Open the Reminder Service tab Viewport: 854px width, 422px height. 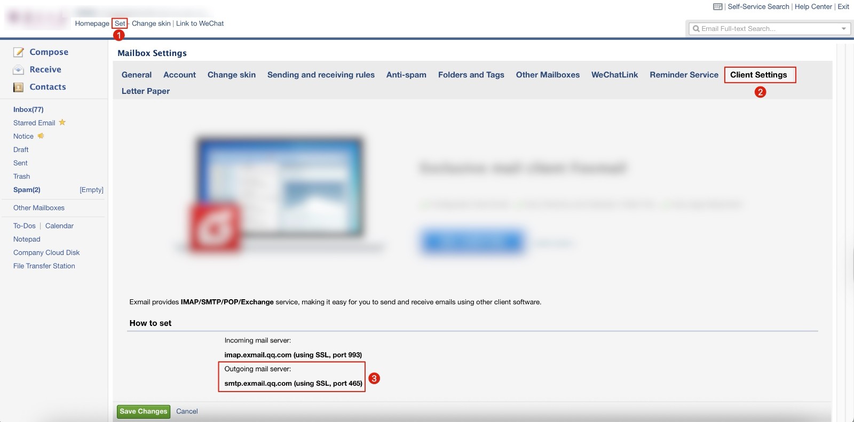coord(684,75)
